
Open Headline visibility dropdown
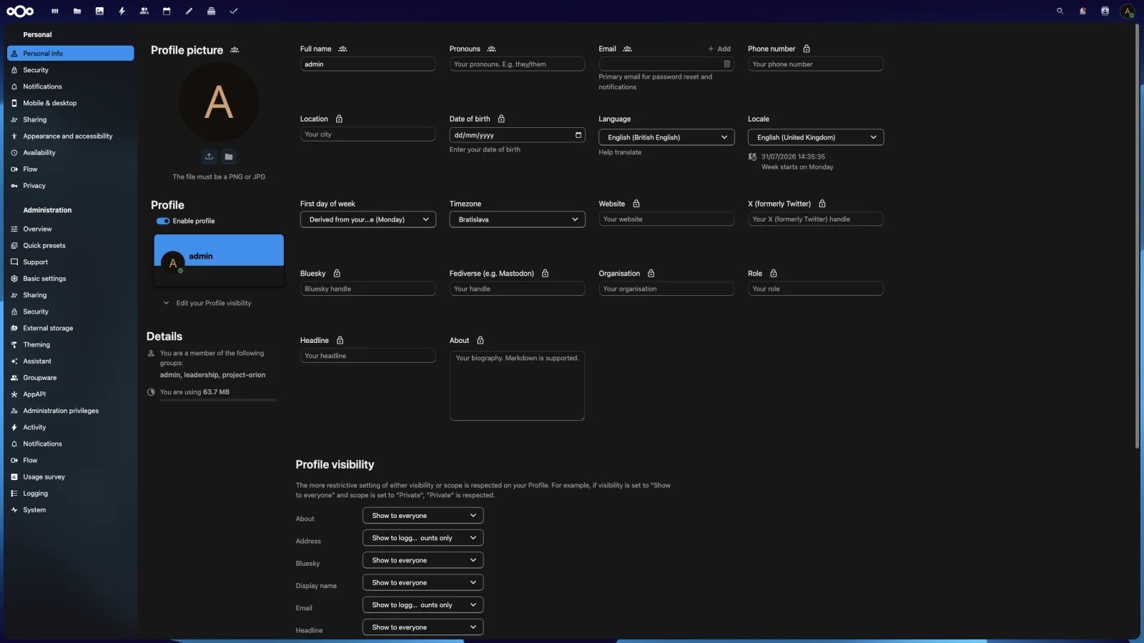click(x=423, y=627)
